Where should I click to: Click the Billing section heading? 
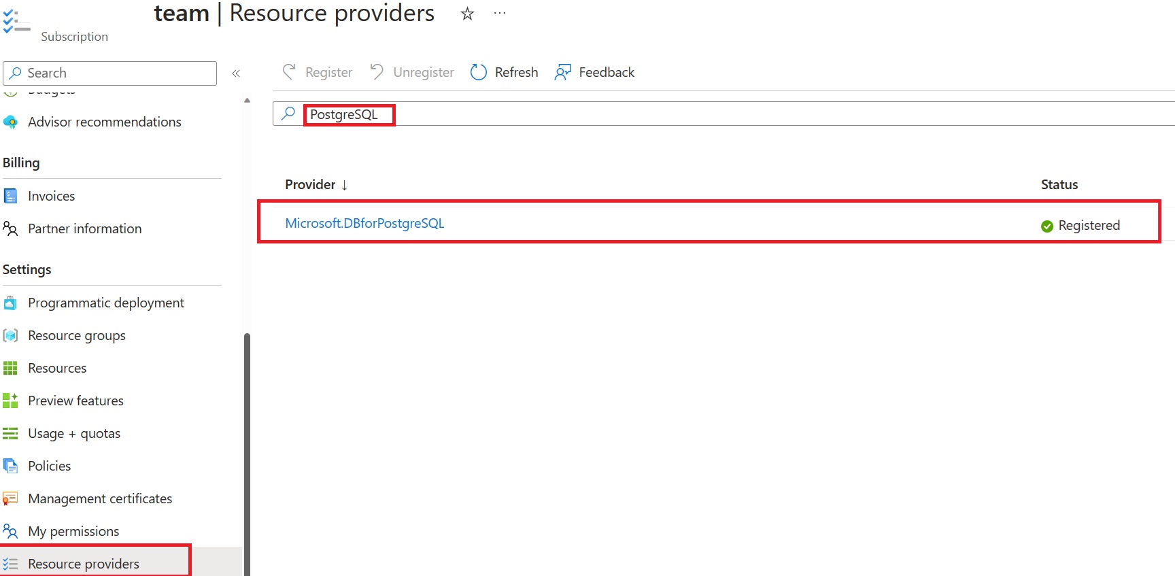21,163
